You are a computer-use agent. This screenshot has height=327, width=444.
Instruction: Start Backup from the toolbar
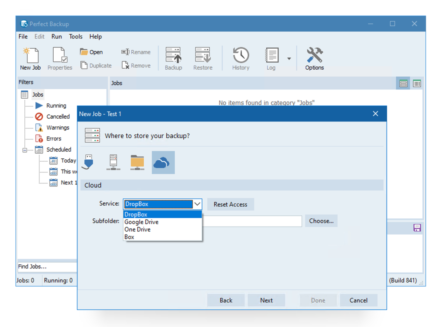click(173, 59)
